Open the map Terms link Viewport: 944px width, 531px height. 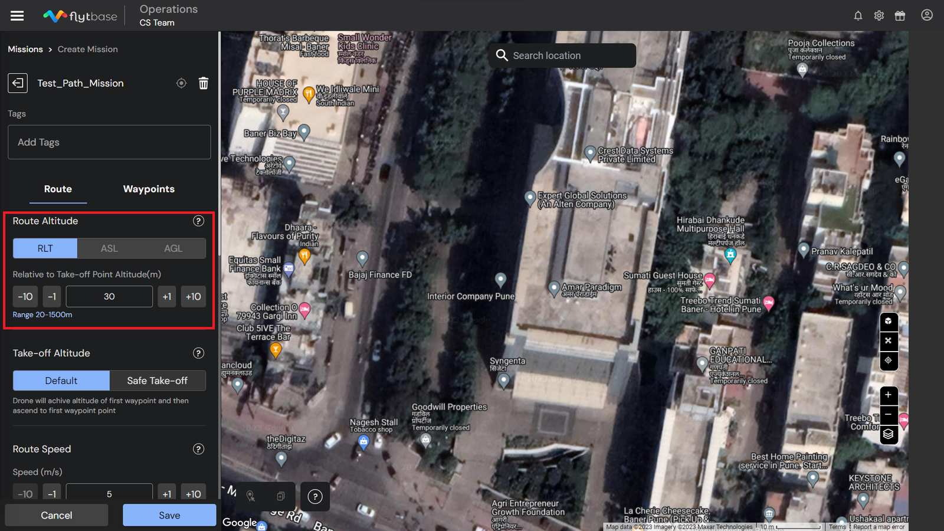837,527
